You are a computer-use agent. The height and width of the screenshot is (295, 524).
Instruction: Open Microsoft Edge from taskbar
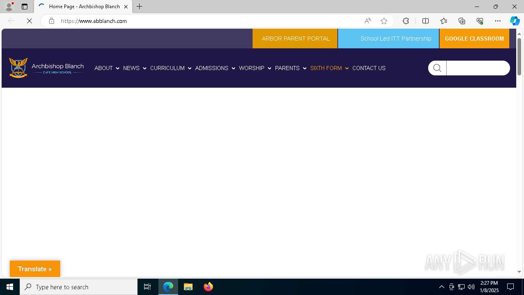(x=168, y=287)
